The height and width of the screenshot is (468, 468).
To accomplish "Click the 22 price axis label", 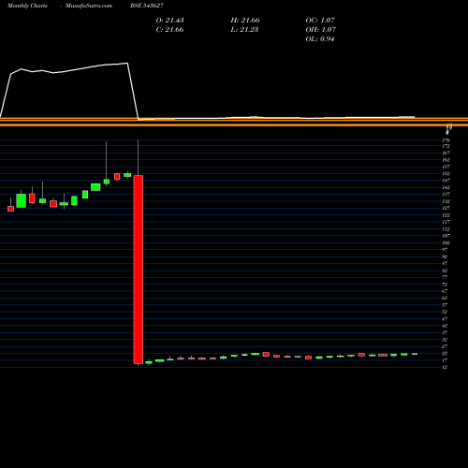I will (445, 353).
